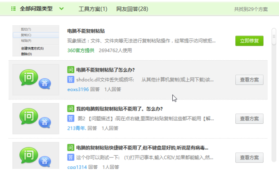
Task: Open the 全部问题类型 list icon
Action: coord(13,9)
